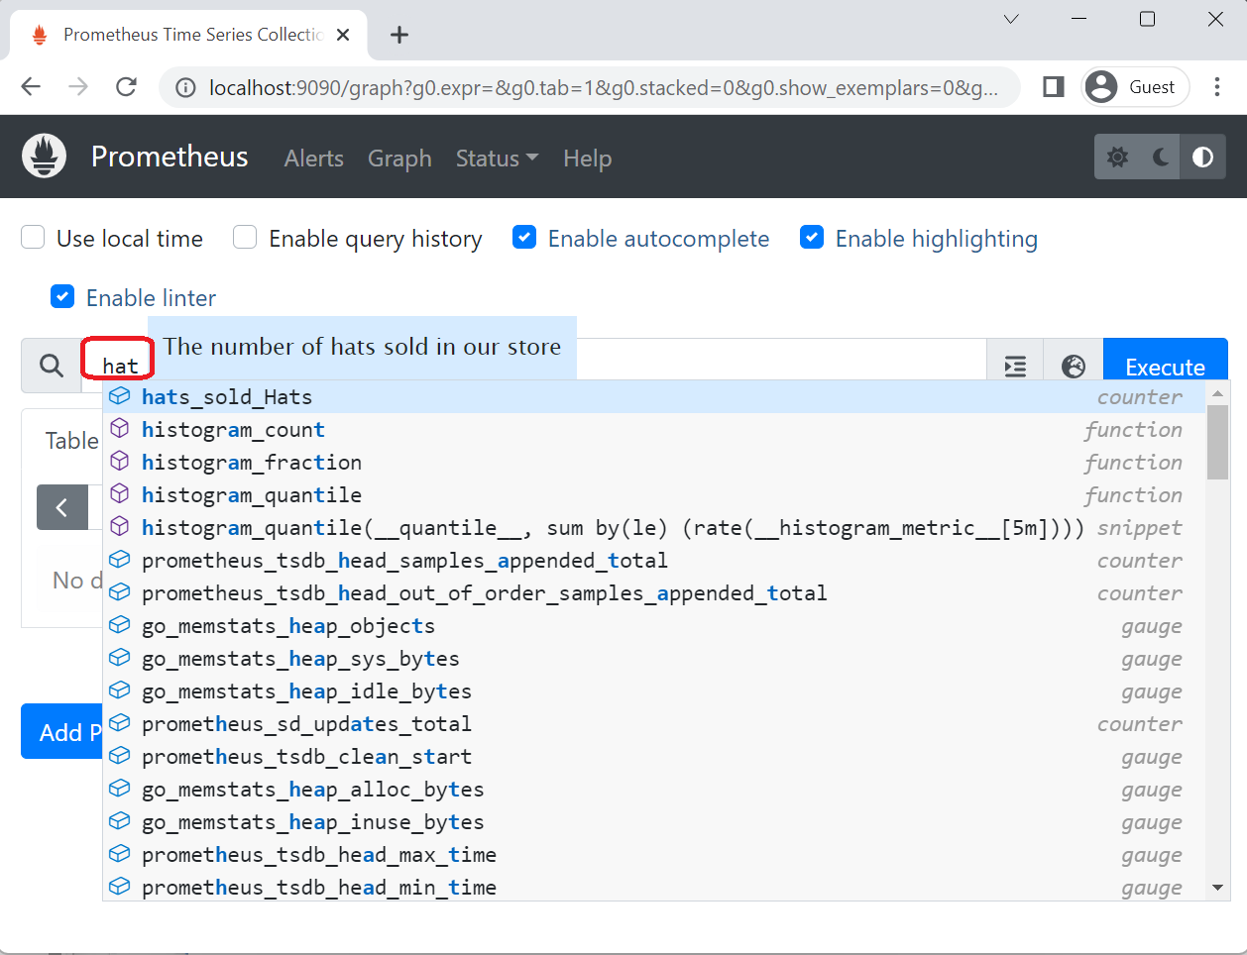
Task: Choose histogram_fraction from suggestions
Action: pyautogui.click(x=654, y=462)
